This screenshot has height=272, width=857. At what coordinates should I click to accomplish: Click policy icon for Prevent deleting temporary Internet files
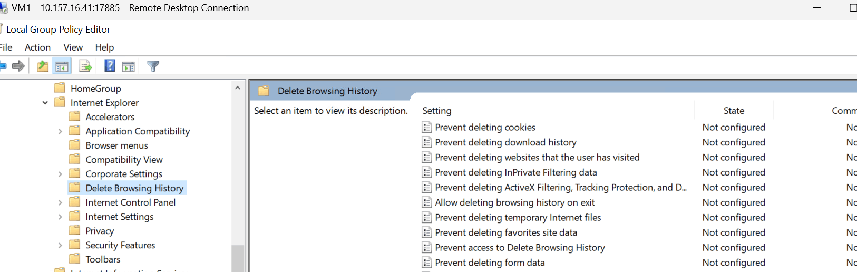[x=427, y=217]
